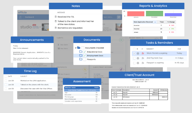Check 'Talked on the phone with the client' row
Screen dimensions: 192x113
6,85
